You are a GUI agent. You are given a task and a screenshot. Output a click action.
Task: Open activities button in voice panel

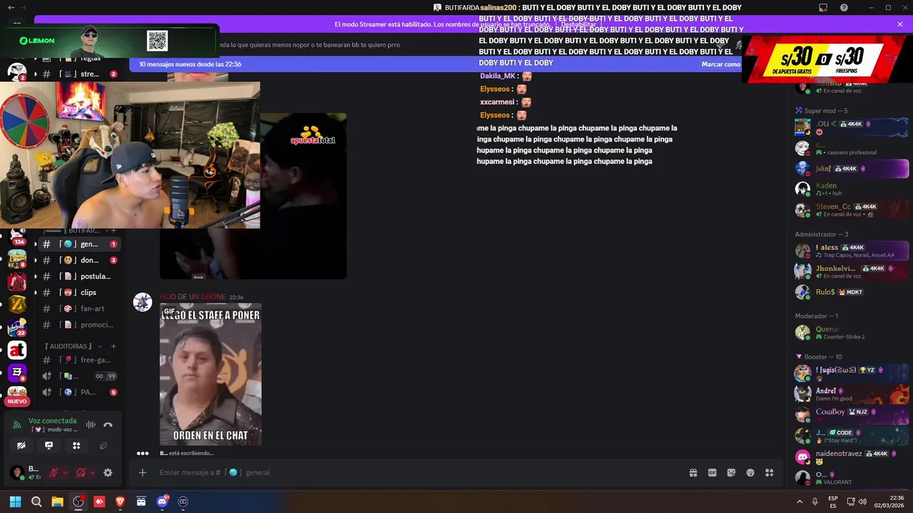[76, 445]
